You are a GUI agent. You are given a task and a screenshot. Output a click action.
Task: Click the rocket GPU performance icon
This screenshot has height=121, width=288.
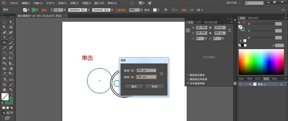pyautogui.click(x=150, y=3)
